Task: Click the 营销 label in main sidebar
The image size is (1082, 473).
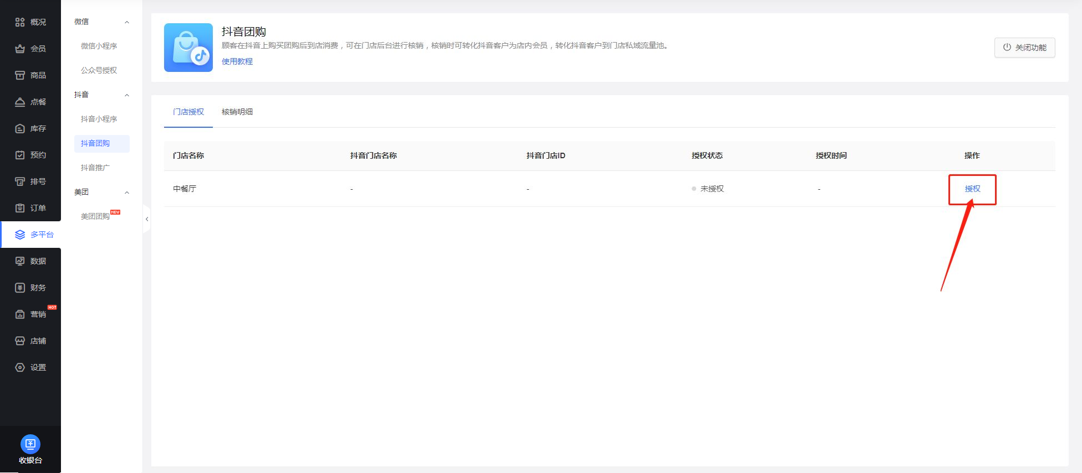Action: coord(38,314)
